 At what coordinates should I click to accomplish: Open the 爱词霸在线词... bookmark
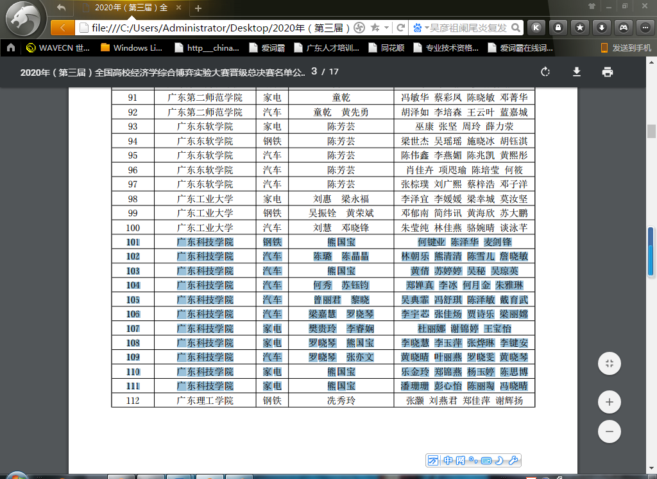pyautogui.click(x=520, y=48)
